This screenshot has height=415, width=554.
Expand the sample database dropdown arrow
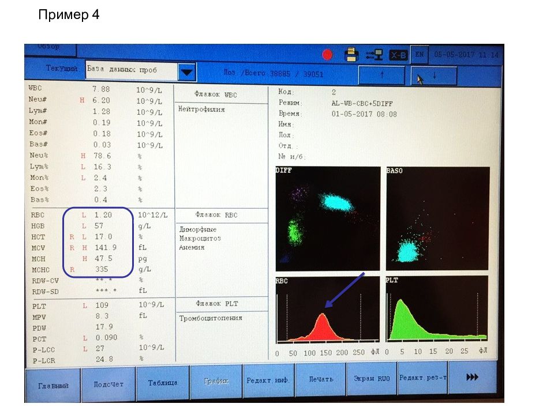186,73
